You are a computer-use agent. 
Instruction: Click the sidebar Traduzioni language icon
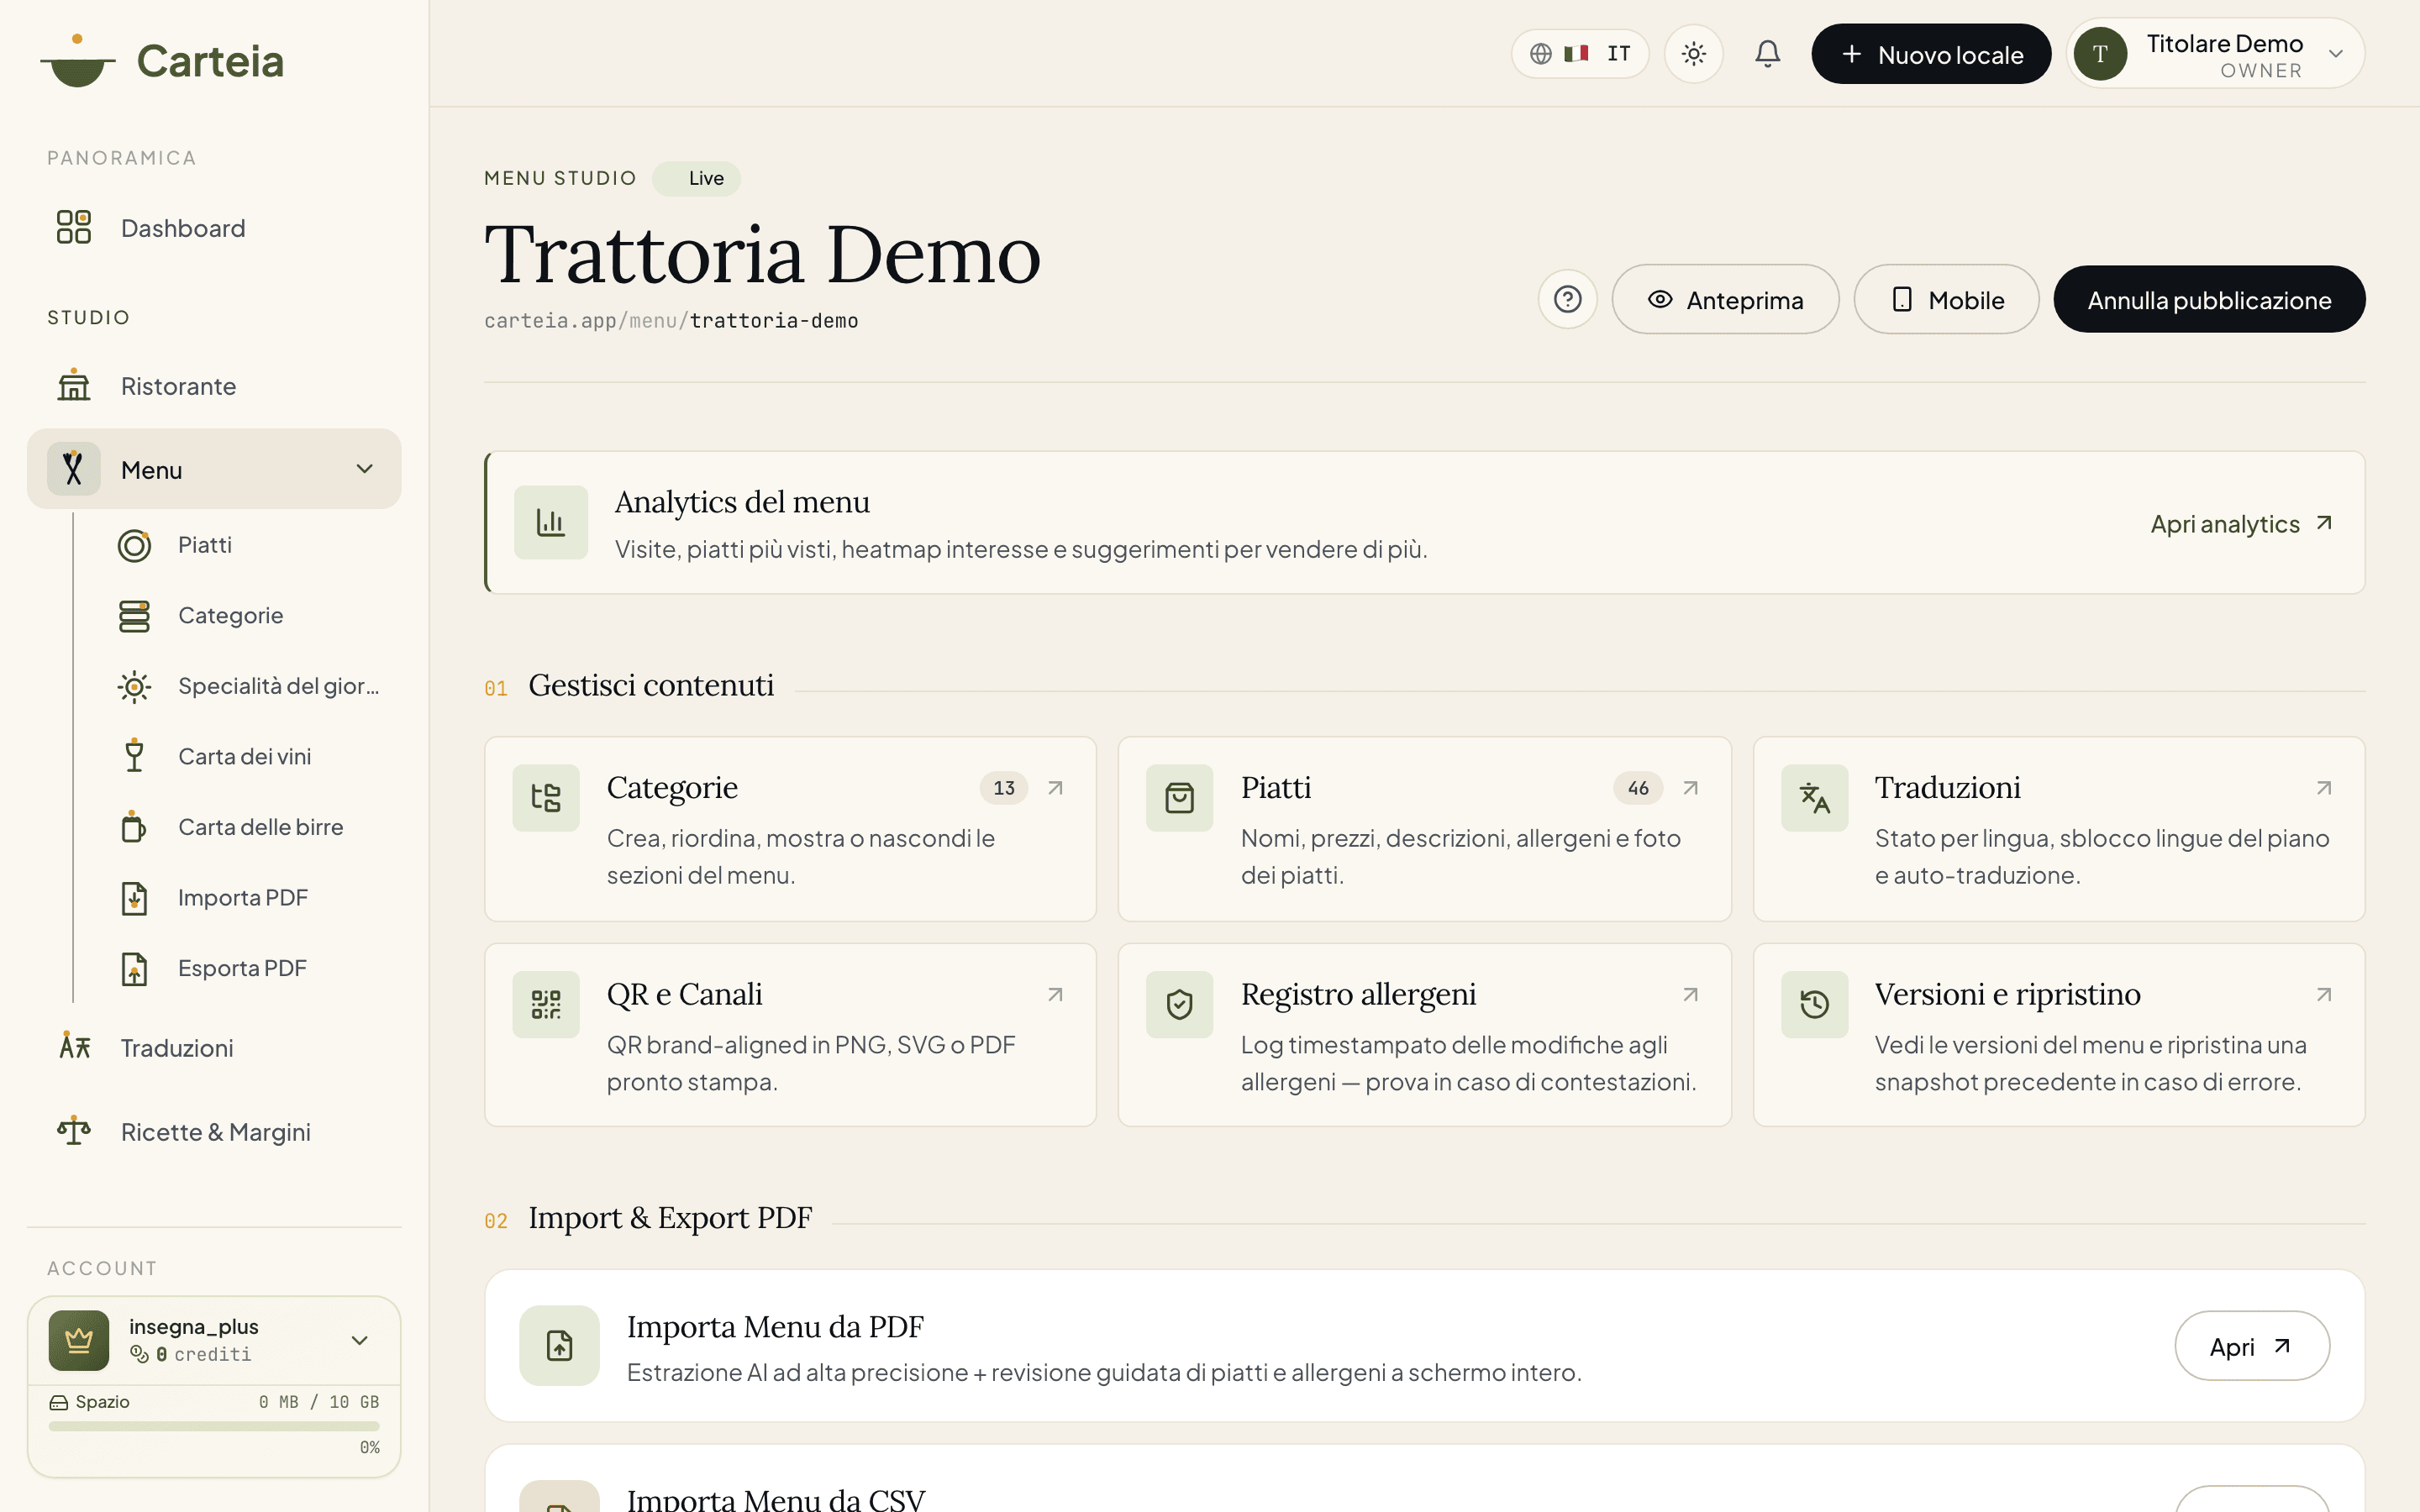coord(74,1047)
